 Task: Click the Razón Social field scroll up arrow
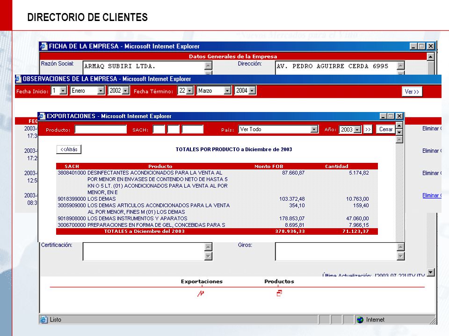click(209, 65)
